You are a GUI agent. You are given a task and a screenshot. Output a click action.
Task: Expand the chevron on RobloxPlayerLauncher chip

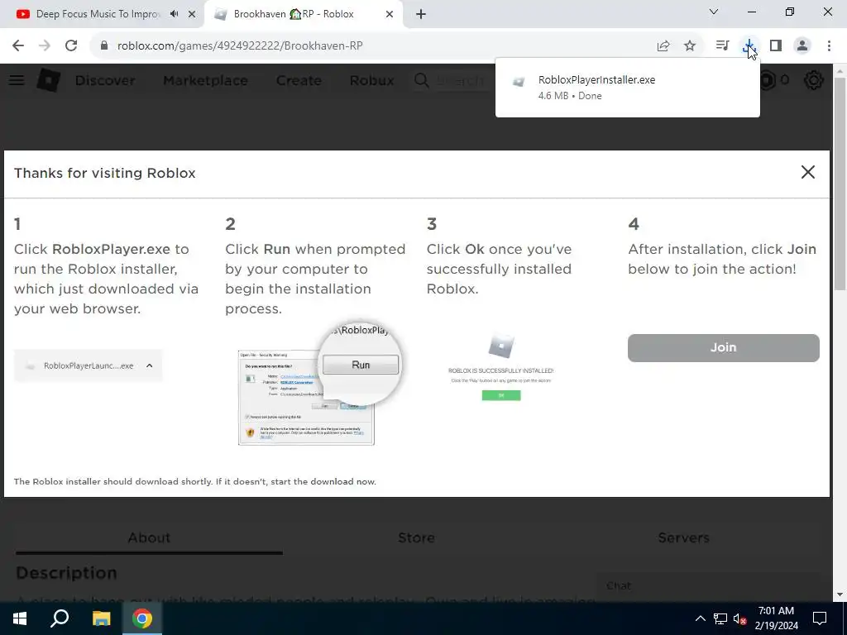pyautogui.click(x=150, y=365)
